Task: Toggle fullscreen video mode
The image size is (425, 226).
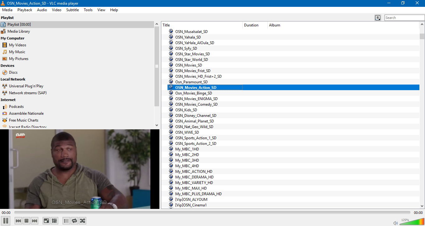Action: pyautogui.click(x=46, y=221)
